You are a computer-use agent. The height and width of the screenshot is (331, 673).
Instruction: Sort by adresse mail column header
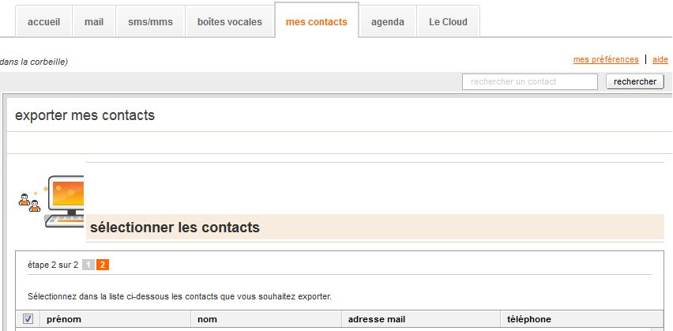pos(377,319)
